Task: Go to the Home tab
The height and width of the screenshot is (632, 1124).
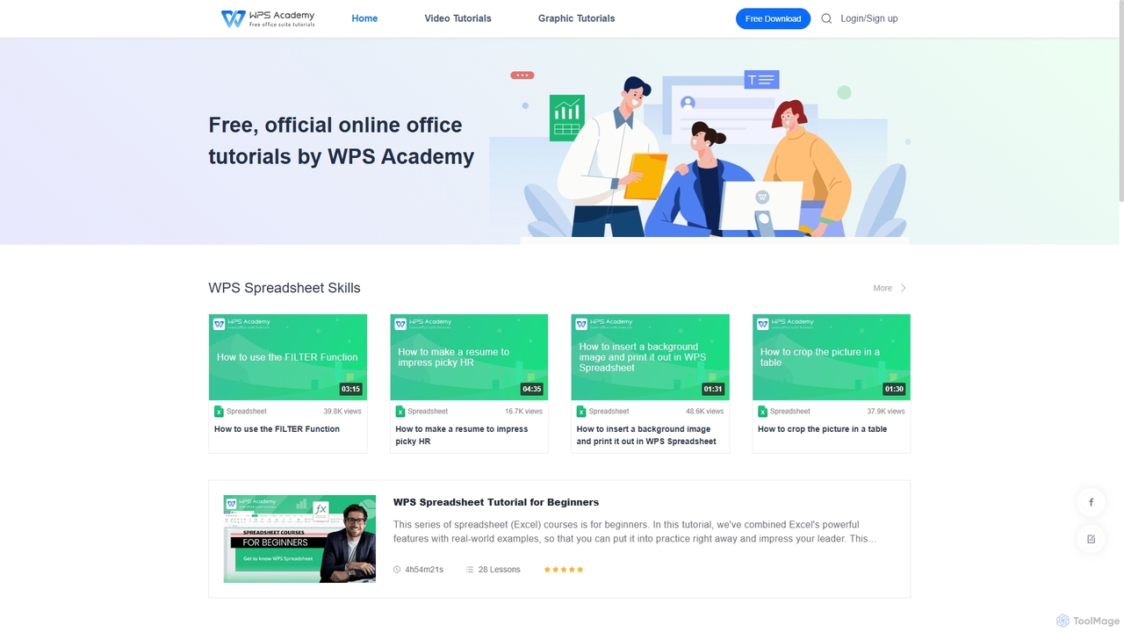Action: point(364,18)
